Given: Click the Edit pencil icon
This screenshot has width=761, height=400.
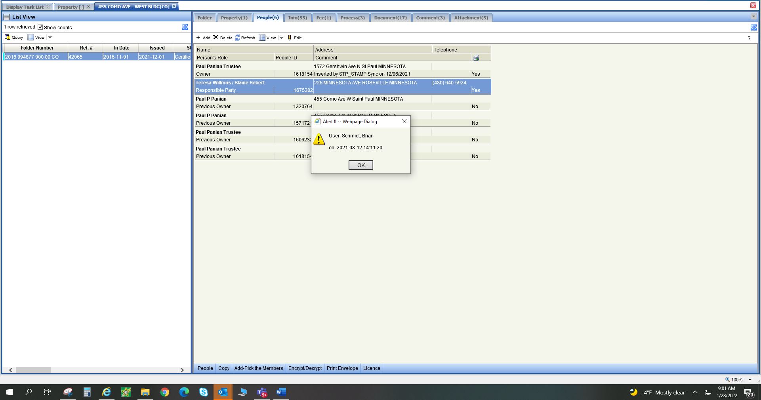Looking at the screenshot, I should [290, 38].
